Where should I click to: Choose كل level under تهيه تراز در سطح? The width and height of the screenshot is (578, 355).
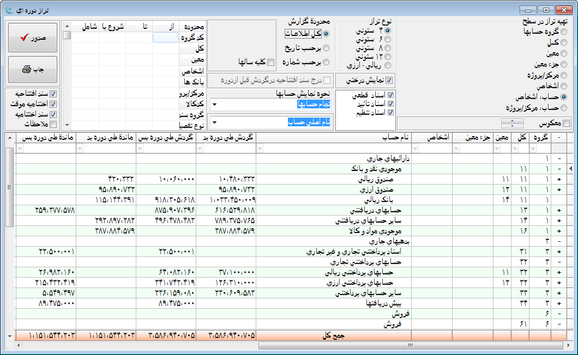tap(563, 43)
